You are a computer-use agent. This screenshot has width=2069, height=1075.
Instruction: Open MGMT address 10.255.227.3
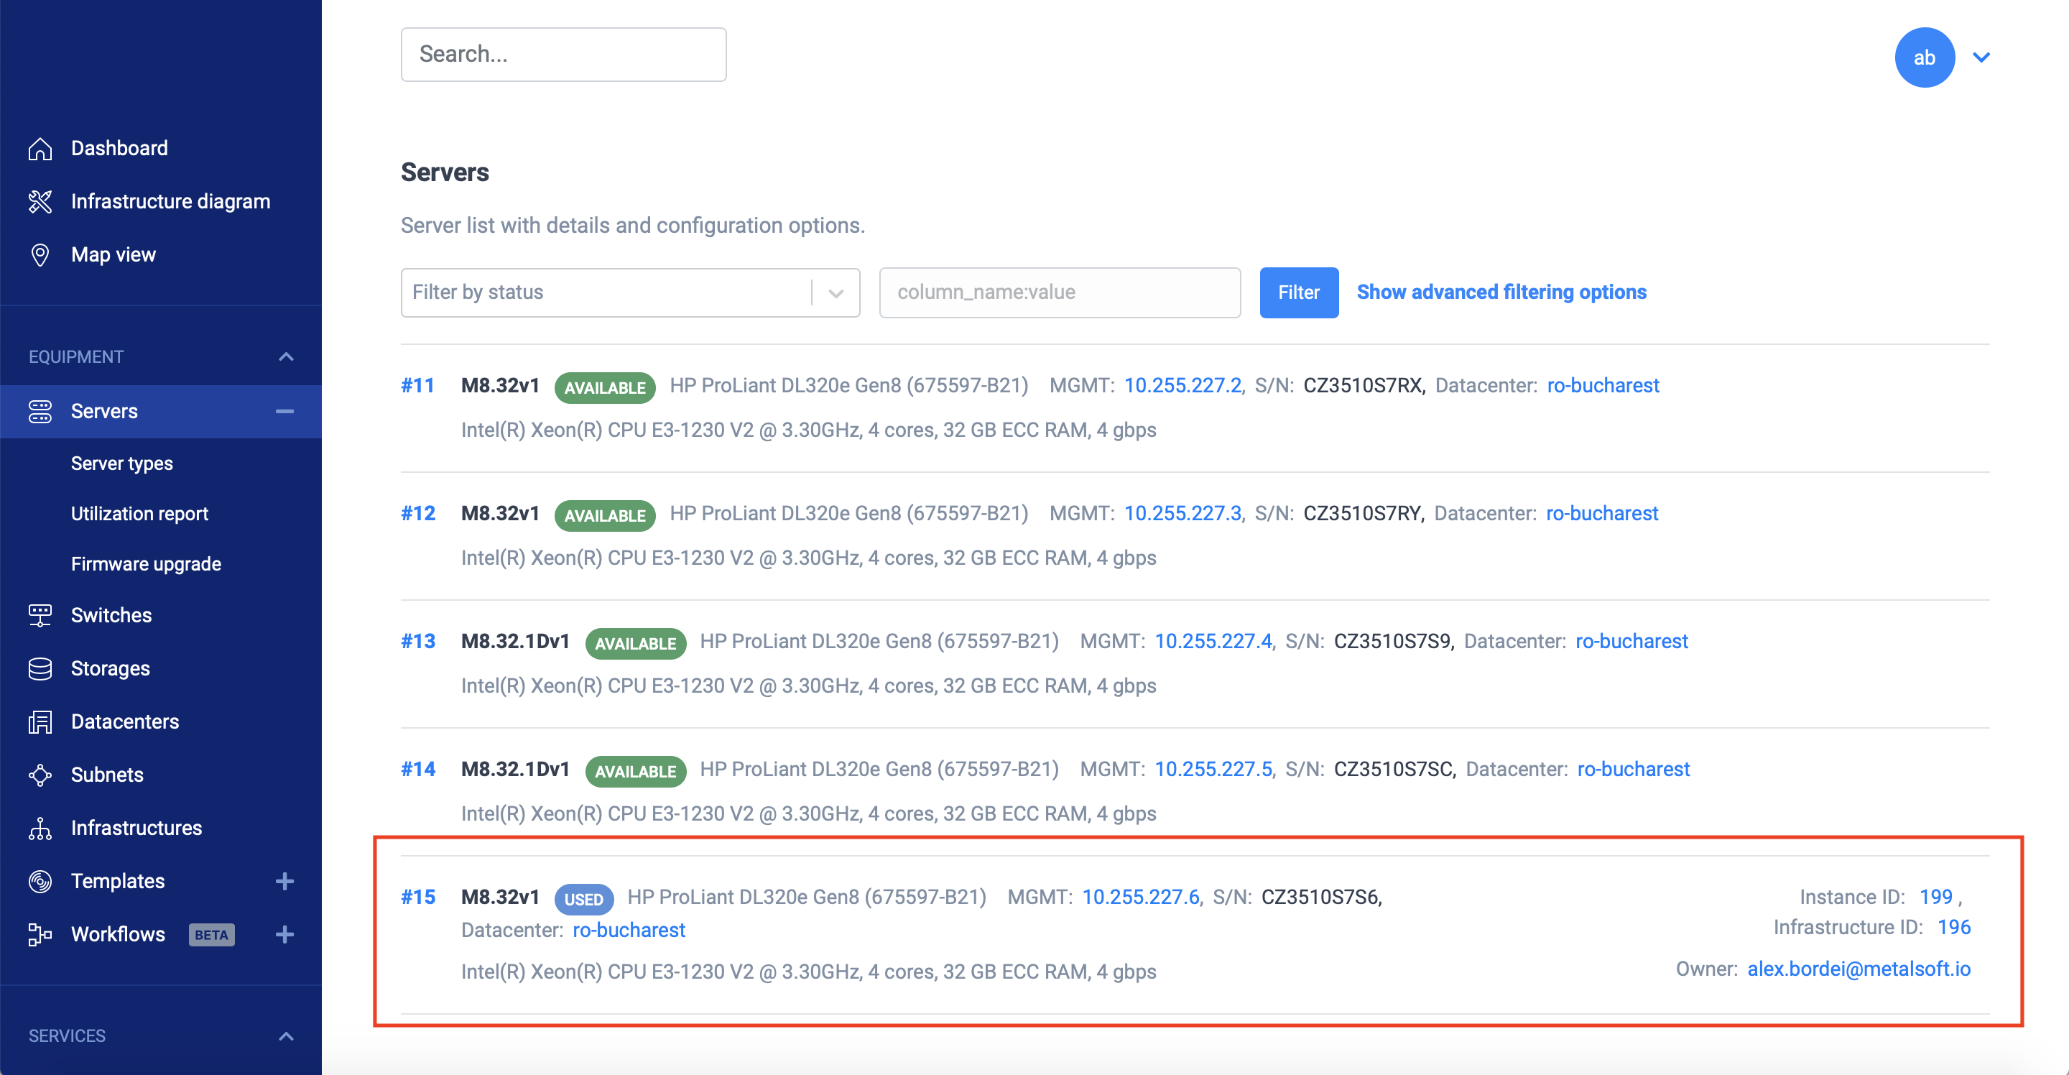point(1182,513)
